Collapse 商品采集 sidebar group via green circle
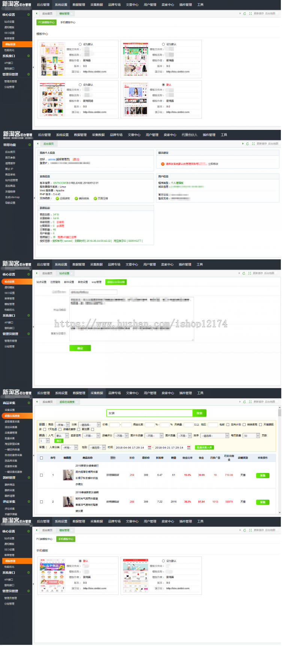Viewport: 282px width, 646px height. 29,403
